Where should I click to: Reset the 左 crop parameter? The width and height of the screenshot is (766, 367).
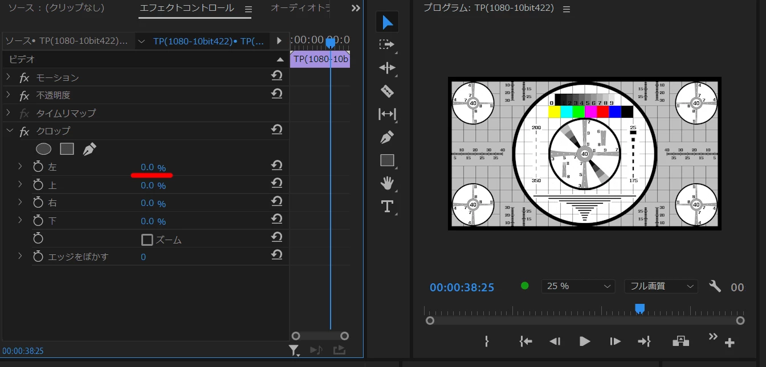point(277,166)
